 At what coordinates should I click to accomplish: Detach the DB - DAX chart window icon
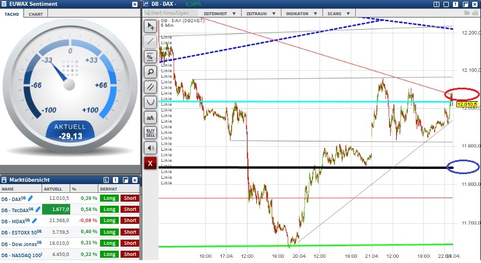coord(465,4)
